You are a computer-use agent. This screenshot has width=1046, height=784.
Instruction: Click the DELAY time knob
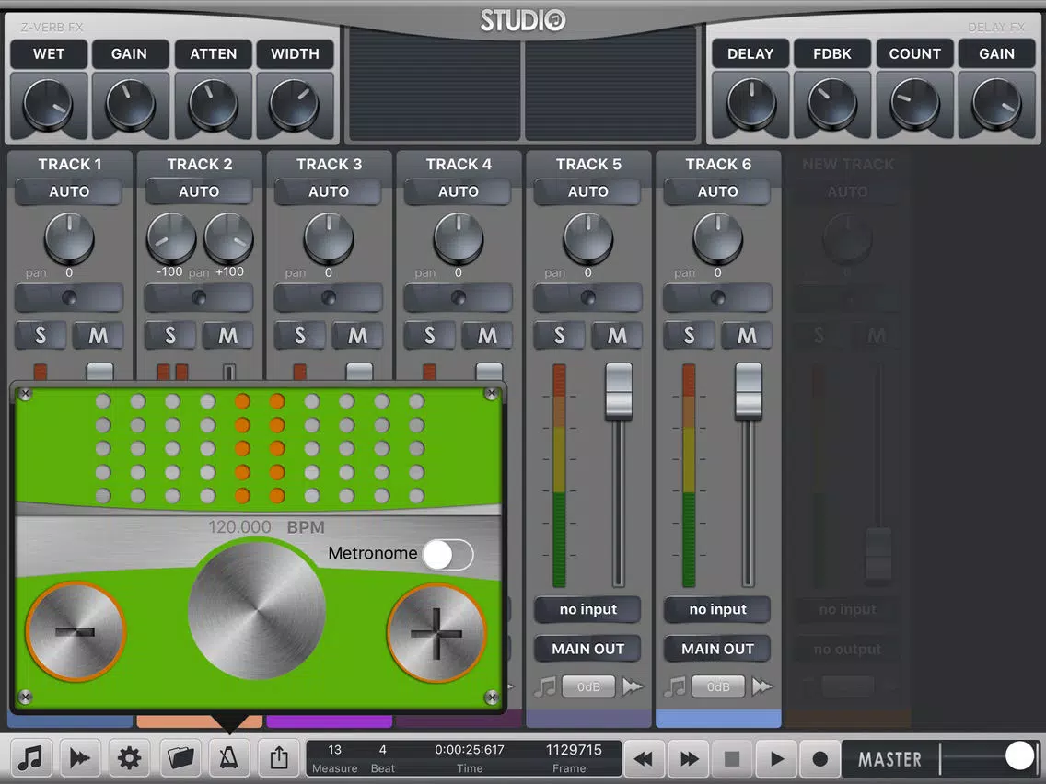coord(751,105)
